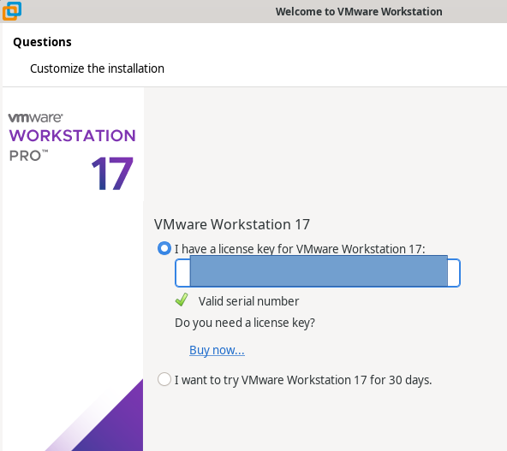Click the 'Welcome to VMware Workstation' title bar

pos(359,12)
